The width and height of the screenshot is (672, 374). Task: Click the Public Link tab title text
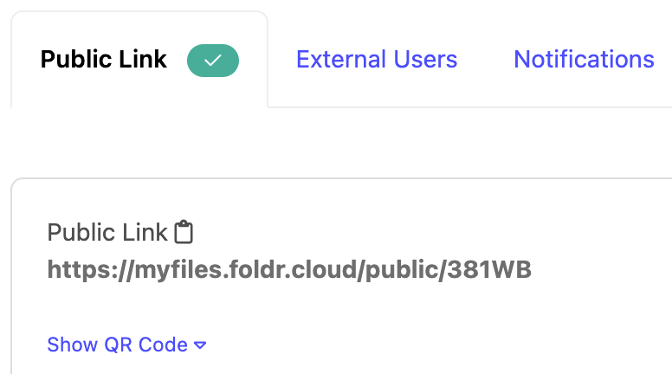click(105, 61)
